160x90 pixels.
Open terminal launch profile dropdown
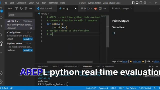tap(153, 66)
